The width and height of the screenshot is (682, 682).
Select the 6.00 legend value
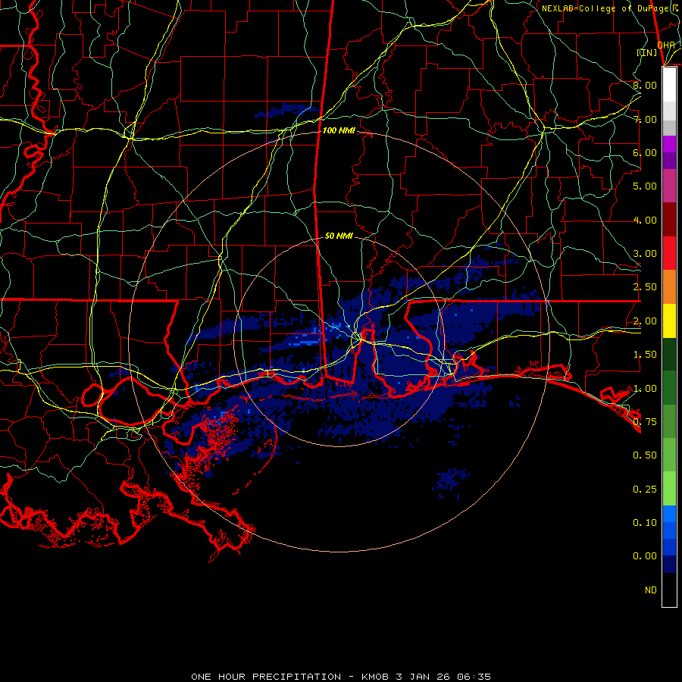click(645, 152)
